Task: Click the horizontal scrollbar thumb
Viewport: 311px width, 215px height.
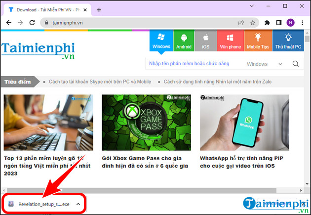Action: click(142, 190)
